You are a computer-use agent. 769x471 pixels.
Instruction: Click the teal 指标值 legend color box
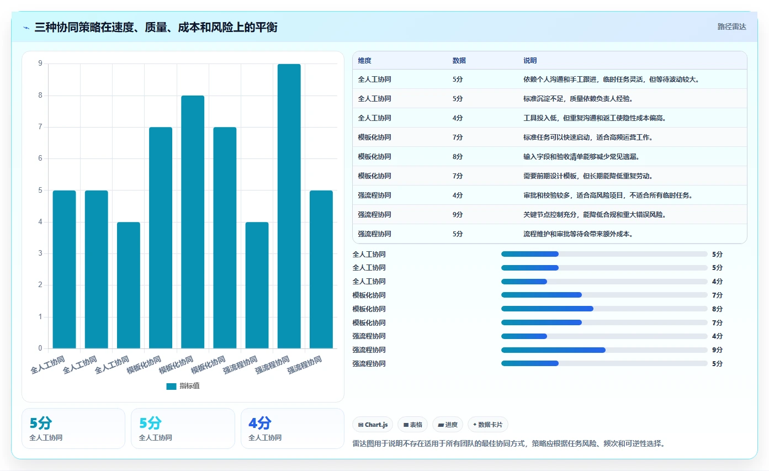click(x=171, y=387)
